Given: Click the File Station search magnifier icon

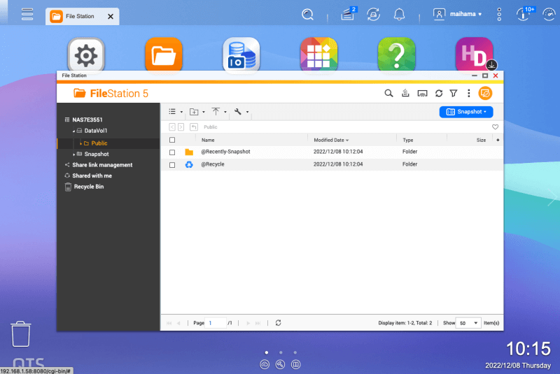Looking at the screenshot, I should coord(388,94).
